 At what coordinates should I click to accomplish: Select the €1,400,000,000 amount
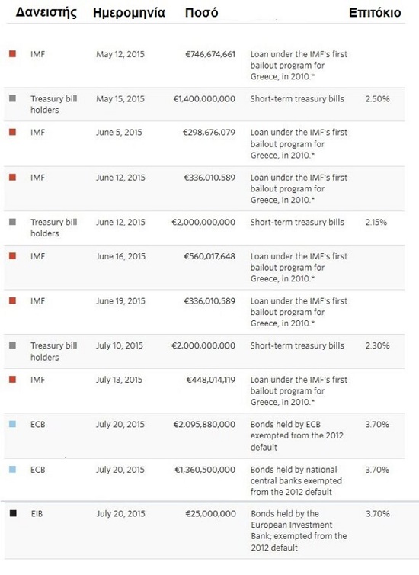204,99
